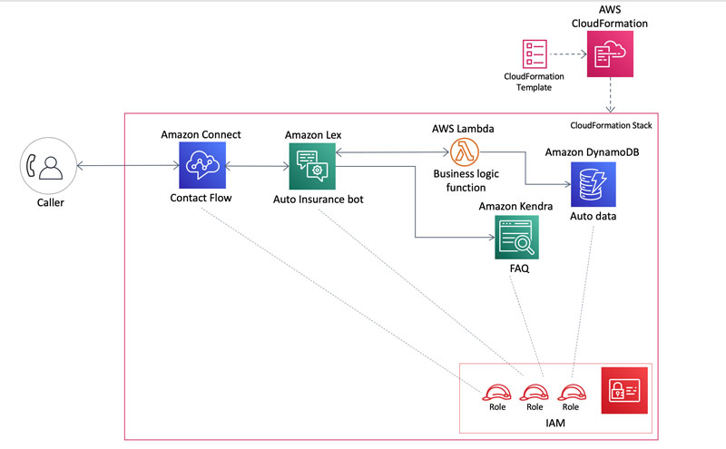Click the CloudFormation Template checklist icon
This screenshot has width=726, height=449.
(x=535, y=54)
